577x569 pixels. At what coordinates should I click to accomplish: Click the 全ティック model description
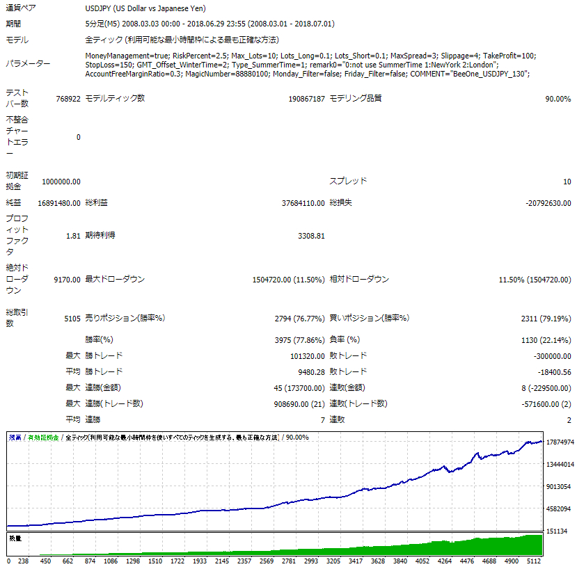coord(182,40)
